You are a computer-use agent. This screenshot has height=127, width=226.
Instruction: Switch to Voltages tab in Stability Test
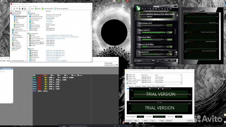[x=144, y=86]
